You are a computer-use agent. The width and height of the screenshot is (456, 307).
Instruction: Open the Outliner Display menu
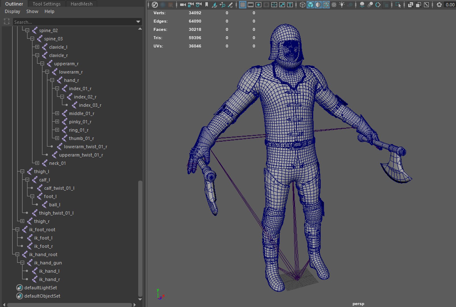pyautogui.click(x=13, y=11)
